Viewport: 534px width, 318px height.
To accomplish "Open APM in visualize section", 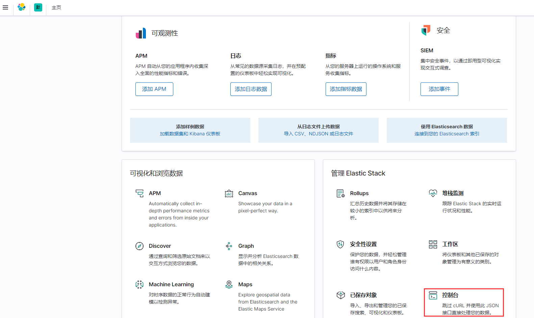I will tap(155, 193).
